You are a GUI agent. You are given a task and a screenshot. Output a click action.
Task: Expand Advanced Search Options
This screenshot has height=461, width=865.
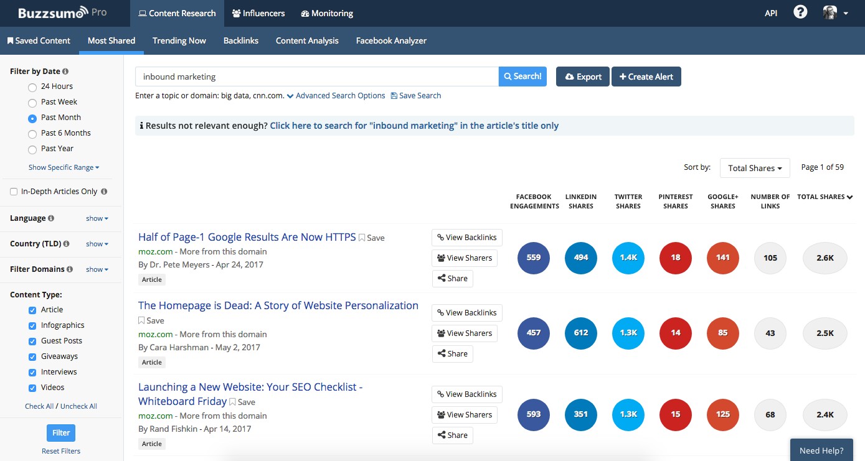click(336, 96)
